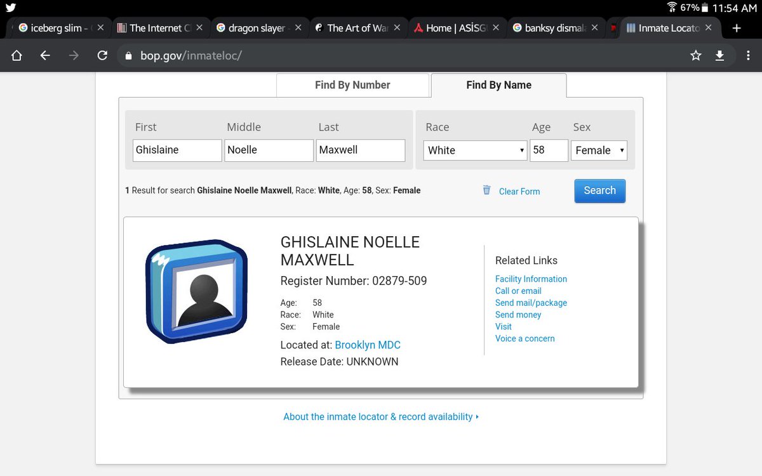762x476 pixels.
Task: Open the Visit link
Action: [504, 326]
